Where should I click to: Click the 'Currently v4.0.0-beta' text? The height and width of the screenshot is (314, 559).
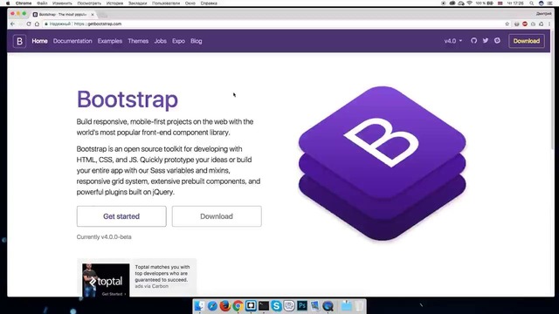[x=104, y=236]
